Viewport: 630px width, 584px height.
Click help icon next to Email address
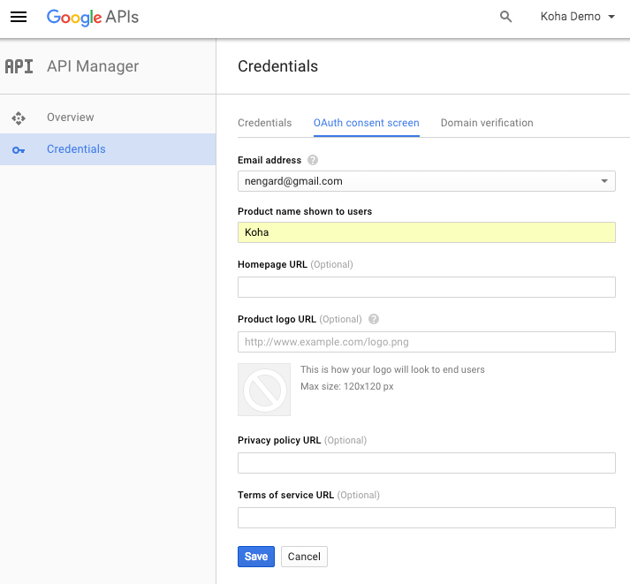pyautogui.click(x=313, y=161)
